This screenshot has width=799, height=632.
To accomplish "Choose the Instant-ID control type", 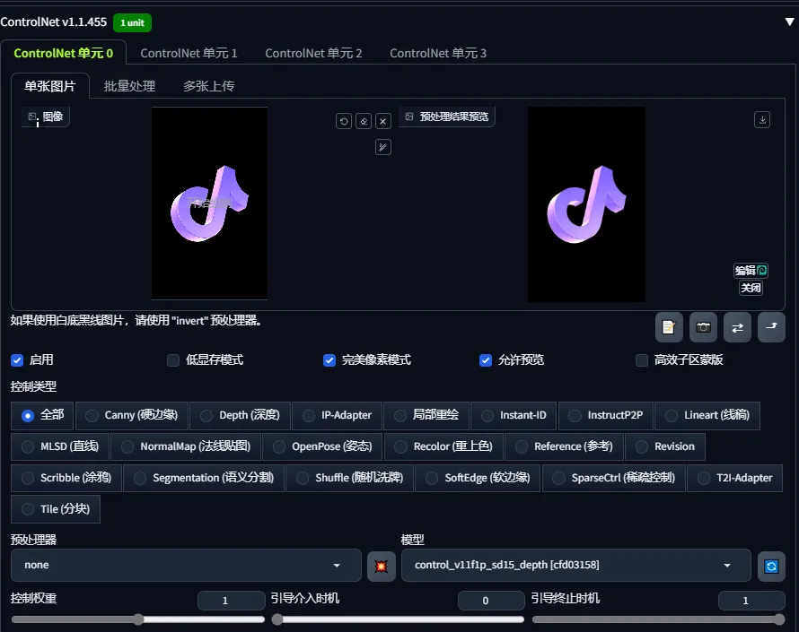I will point(514,416).
